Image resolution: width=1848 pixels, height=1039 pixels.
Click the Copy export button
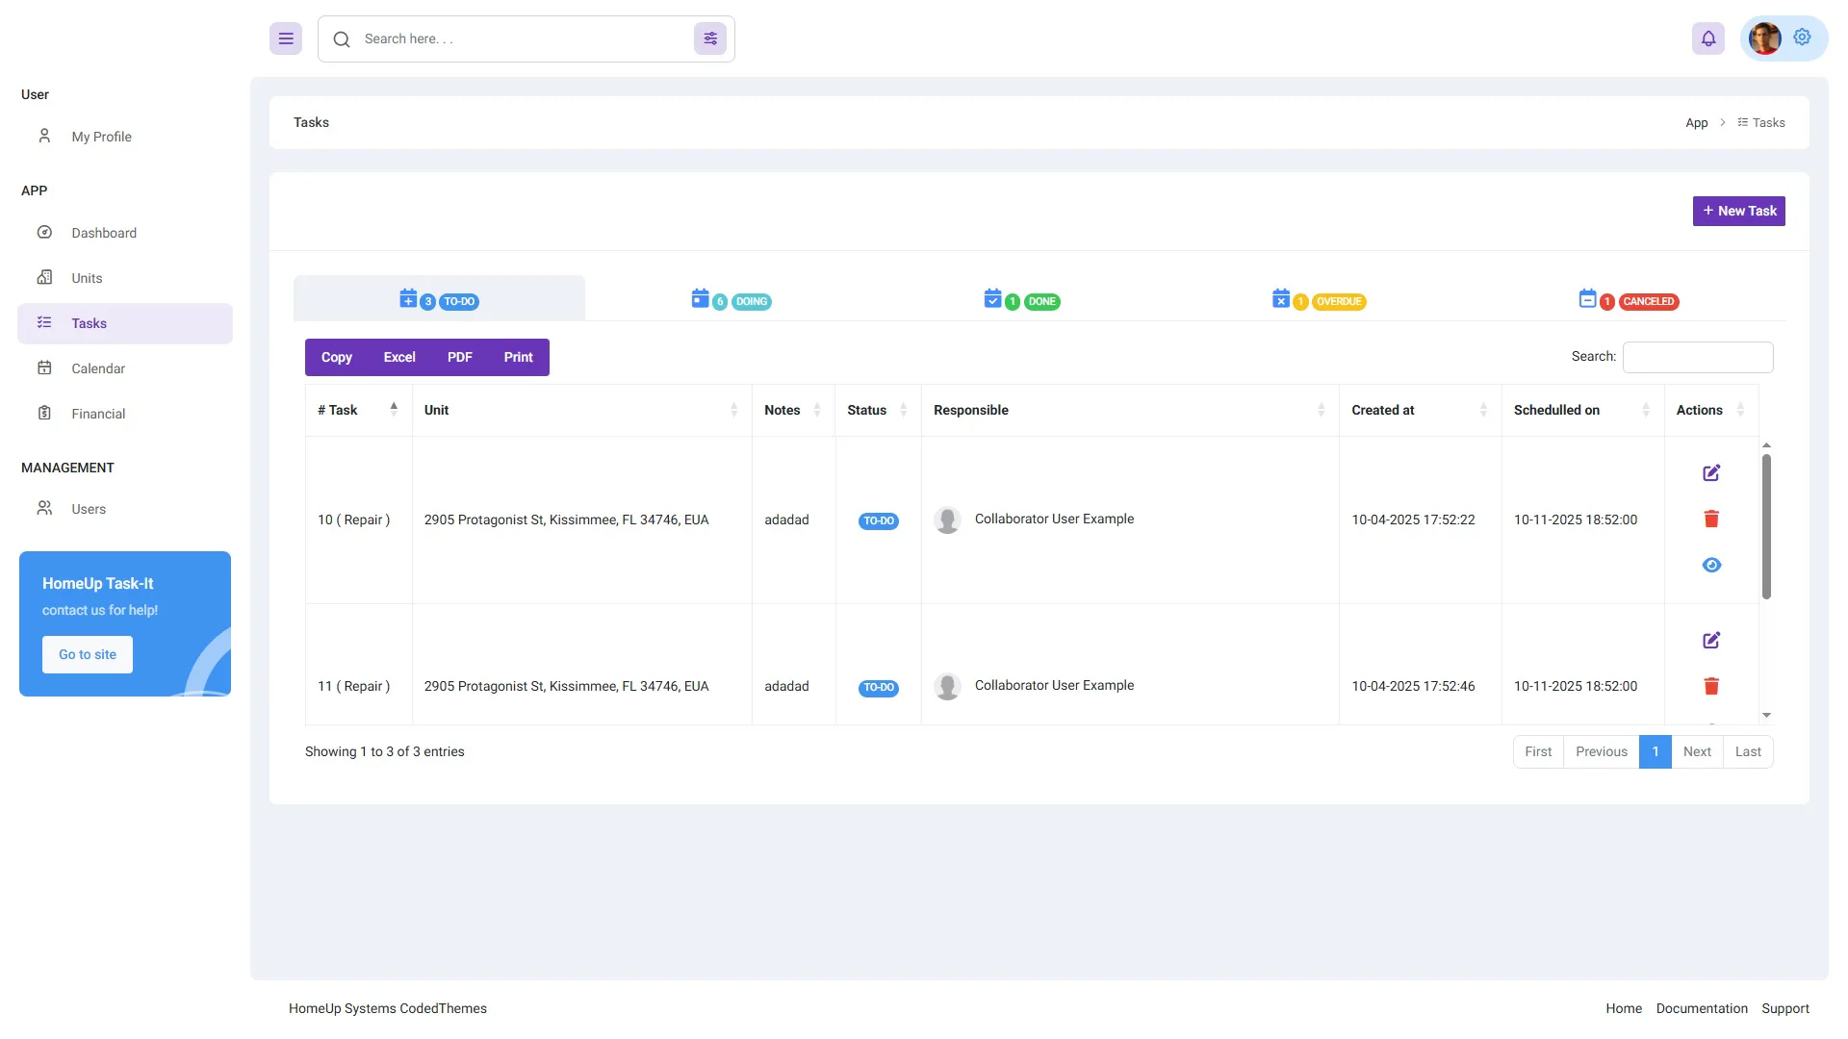point(336,357)
